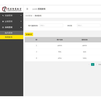
Task: Click the gear icon beside 系统管理
Action: 3,27
